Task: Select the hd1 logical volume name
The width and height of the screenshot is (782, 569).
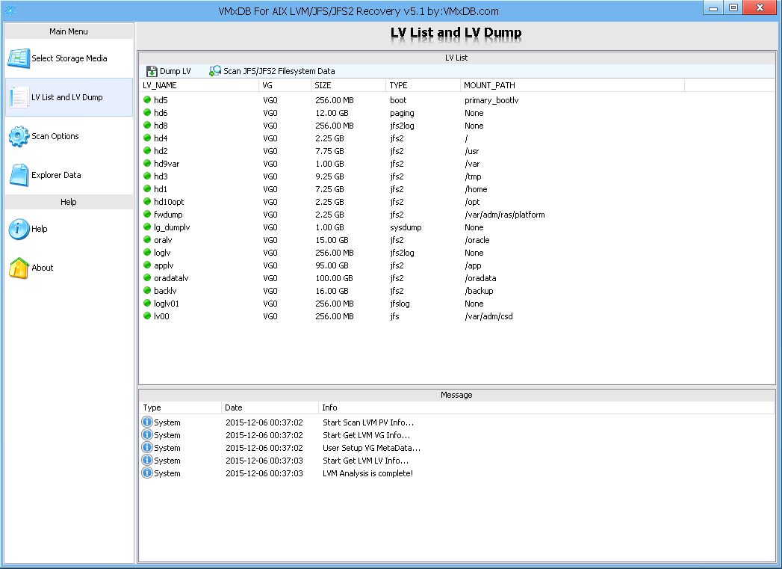Action: [161, 189]
